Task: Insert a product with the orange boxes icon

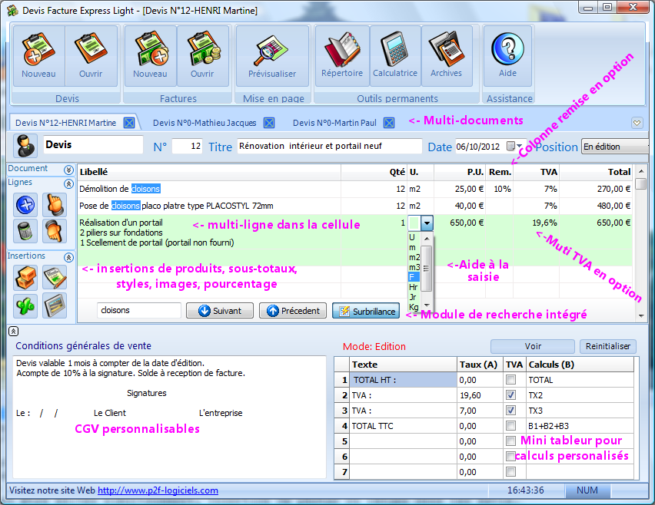Action: coord(25,277)
